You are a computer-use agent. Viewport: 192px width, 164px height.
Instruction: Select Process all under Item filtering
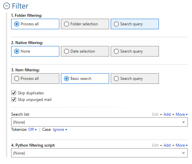[35, 79]
